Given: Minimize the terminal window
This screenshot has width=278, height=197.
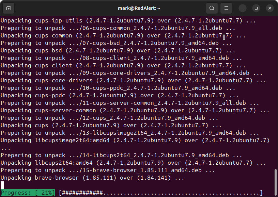Looking at the screenshot, I should (x=243, y=8).
